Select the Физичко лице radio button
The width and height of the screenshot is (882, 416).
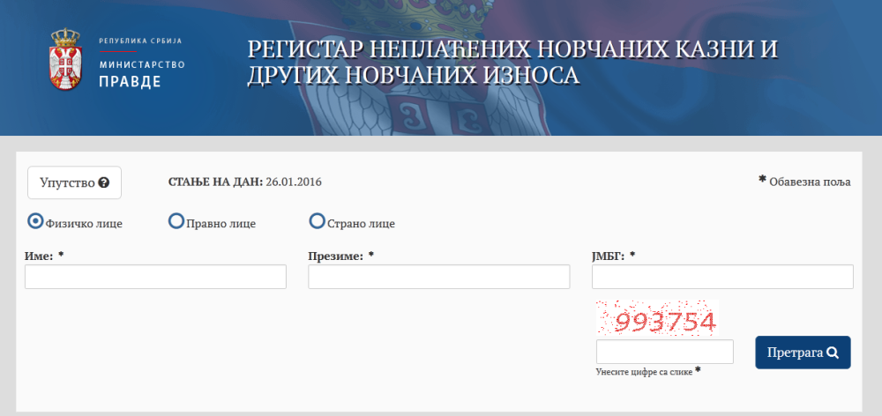(35, 221)
